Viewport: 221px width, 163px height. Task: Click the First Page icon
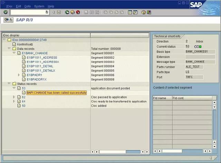(x=105, y=12)
